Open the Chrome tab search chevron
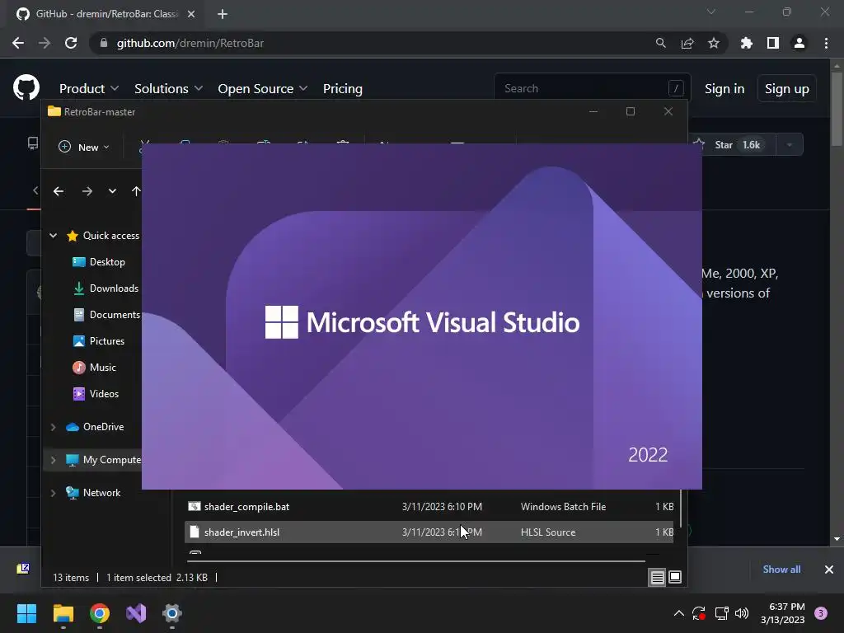Viewport: 844px width, 633px height. [x=711, y=12]
